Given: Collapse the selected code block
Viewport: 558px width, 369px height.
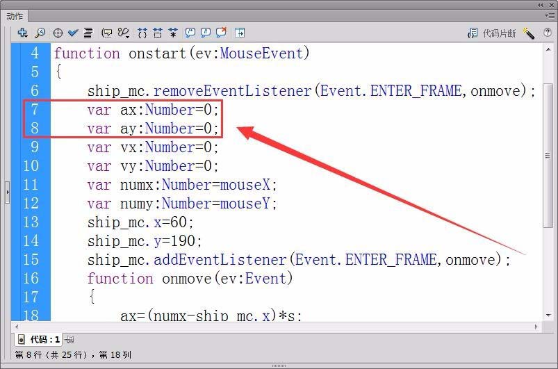Looking at the screenshot, I should [158, 33].
